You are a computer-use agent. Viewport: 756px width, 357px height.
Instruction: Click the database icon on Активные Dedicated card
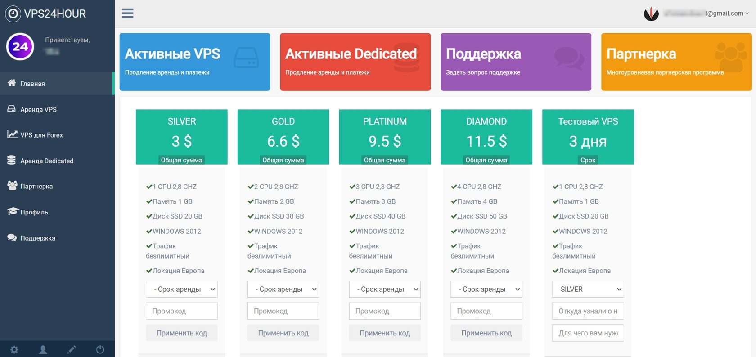[406, 58]
